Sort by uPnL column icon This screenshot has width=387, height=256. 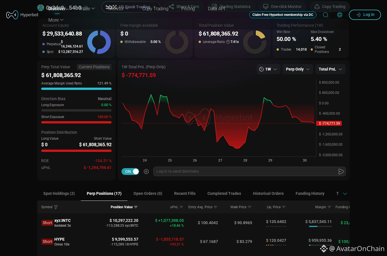[x=181, y=207]
